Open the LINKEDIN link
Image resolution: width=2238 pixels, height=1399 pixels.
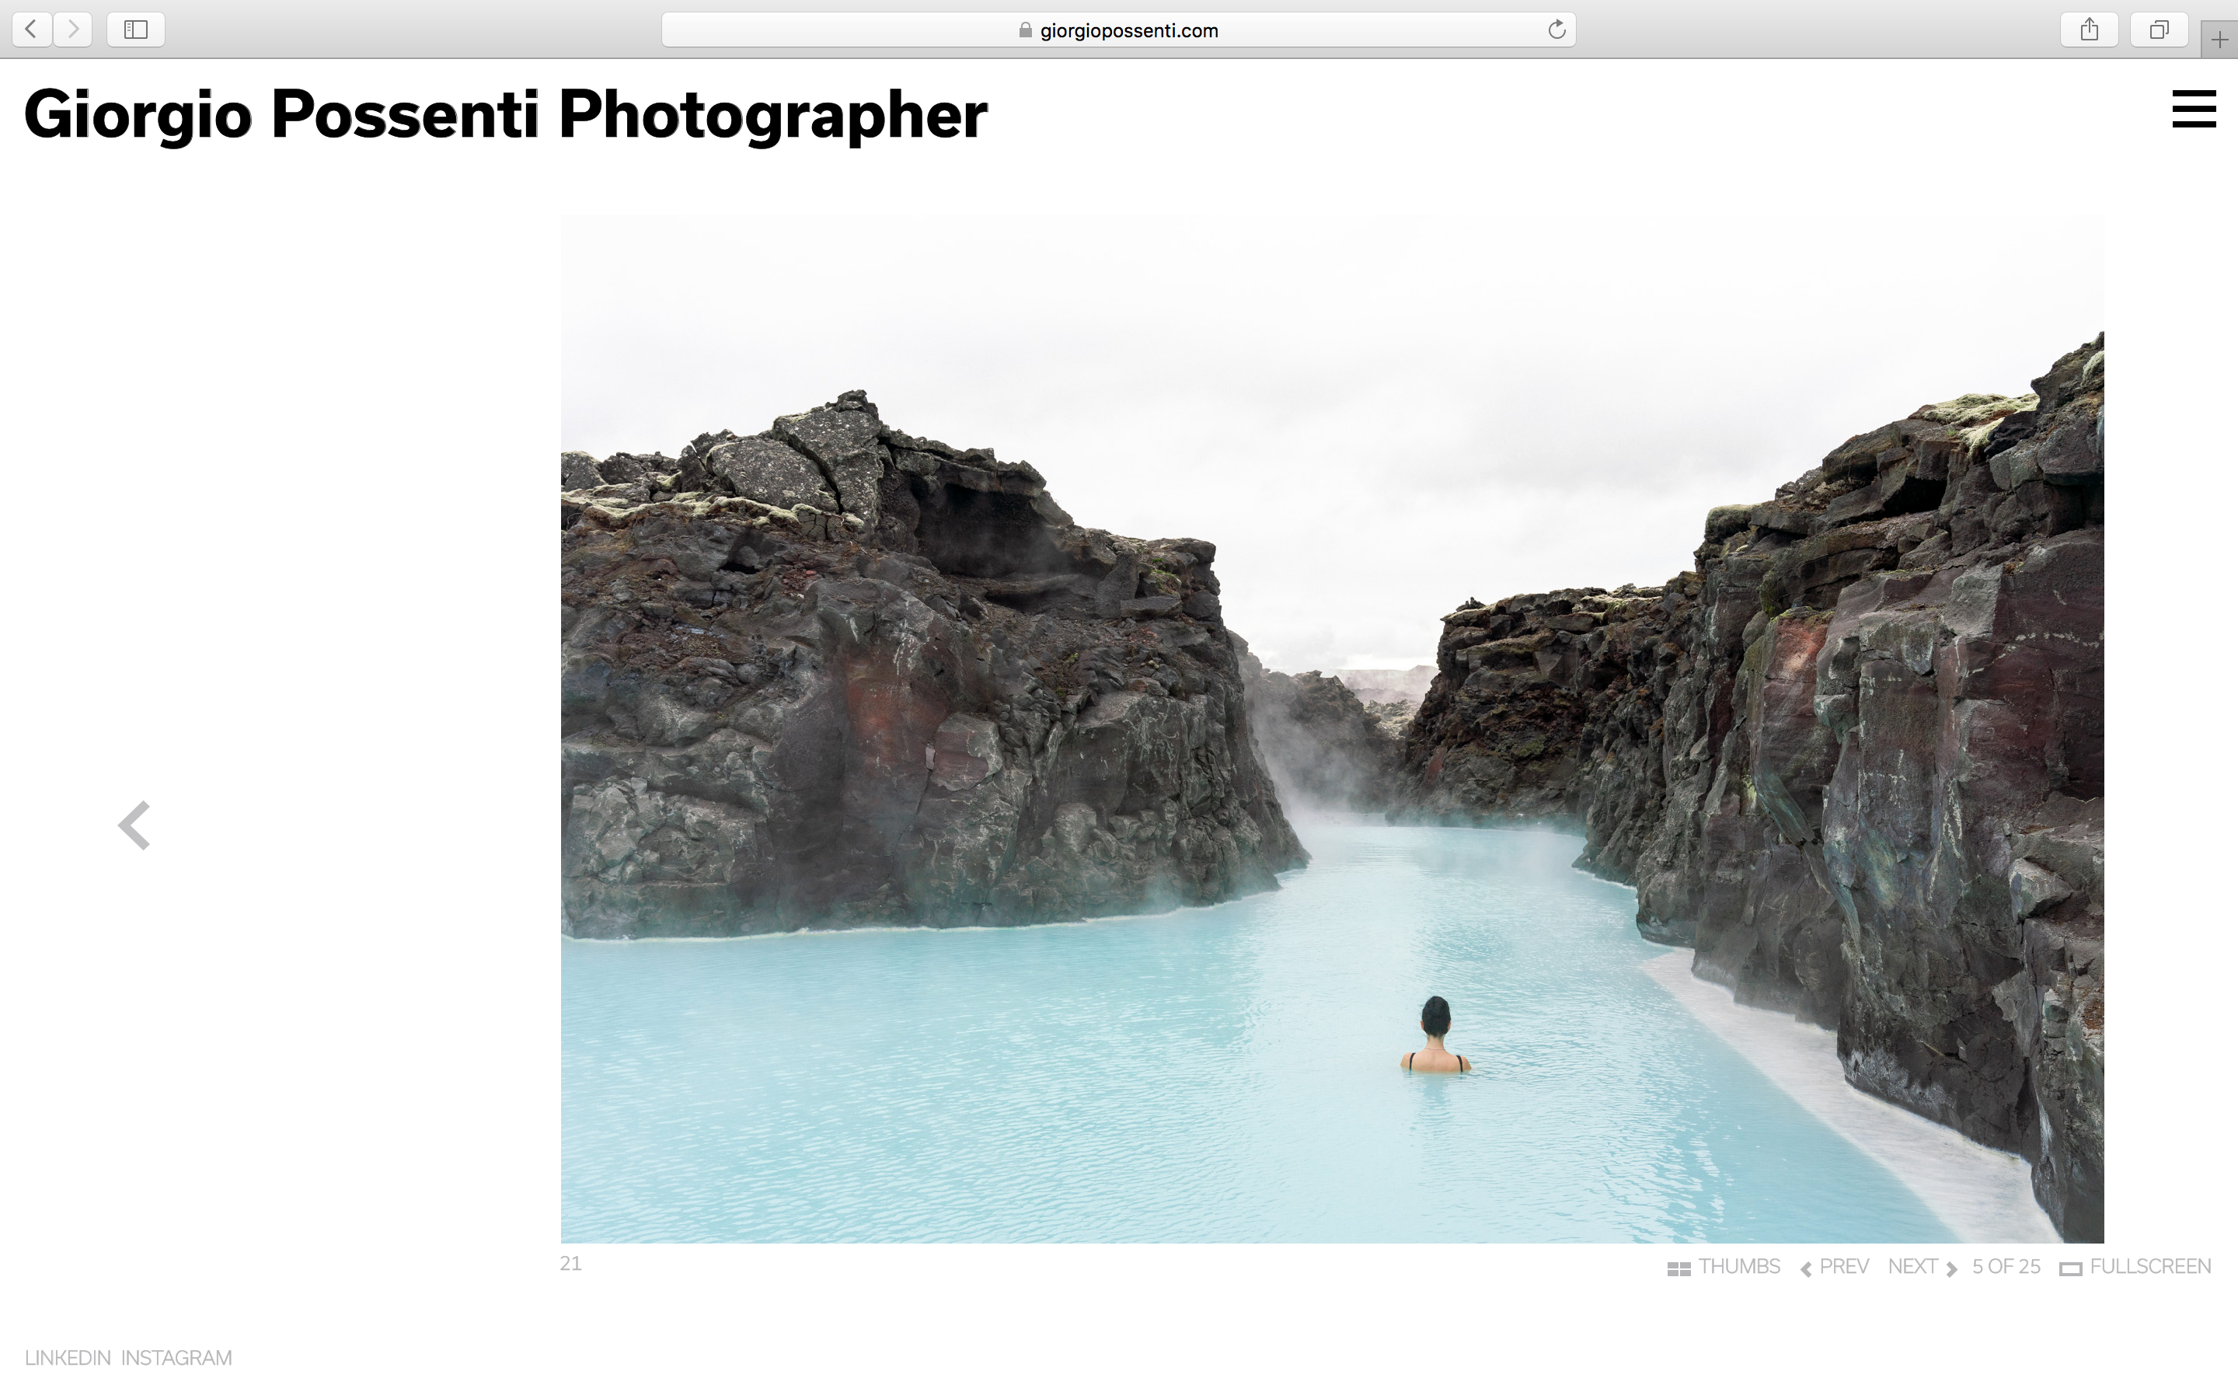tap(68, 1359)
